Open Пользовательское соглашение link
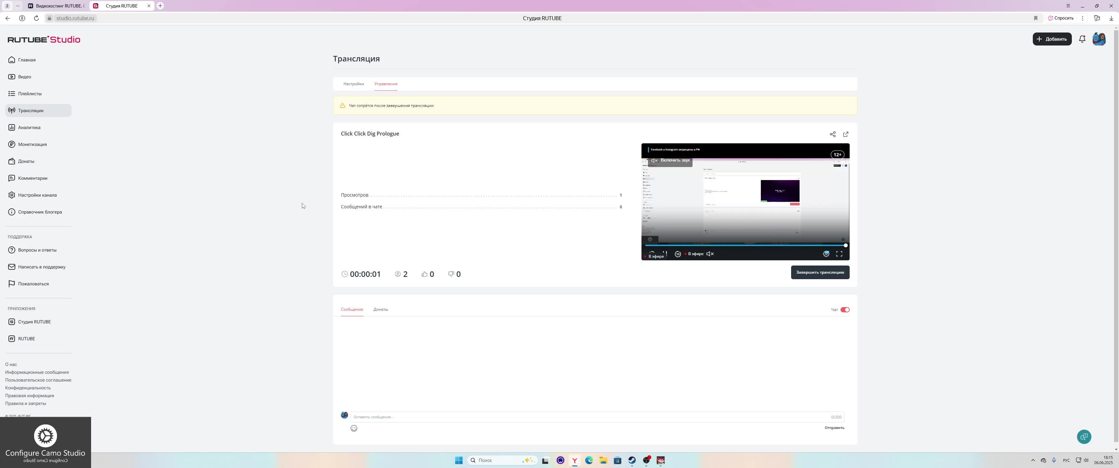The image size is (1119, 468). pyautogui.click(x=38, y=380)
